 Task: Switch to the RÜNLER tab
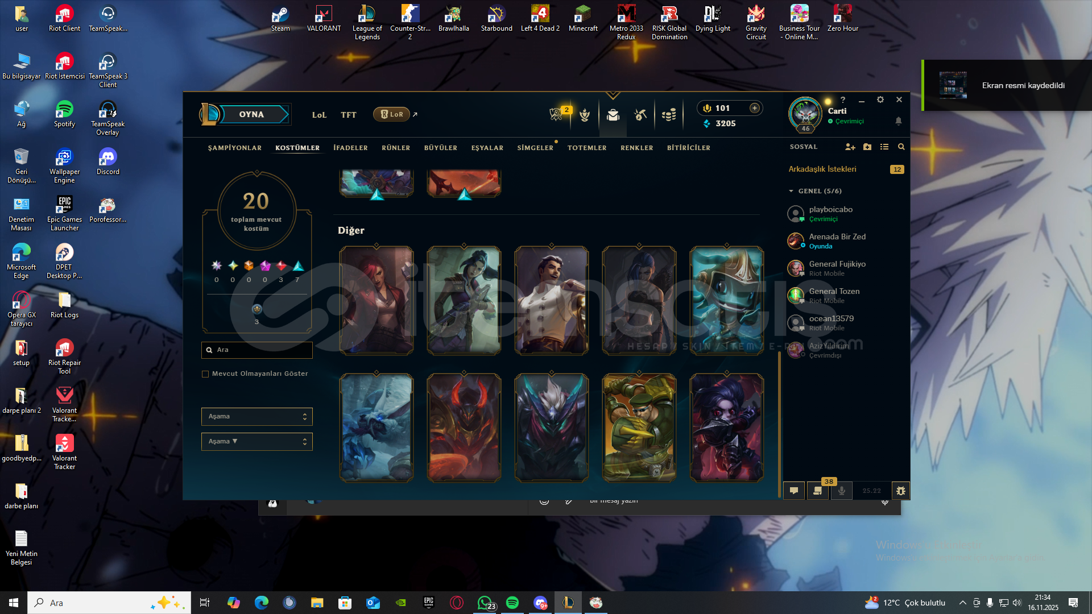pos(395,148)
